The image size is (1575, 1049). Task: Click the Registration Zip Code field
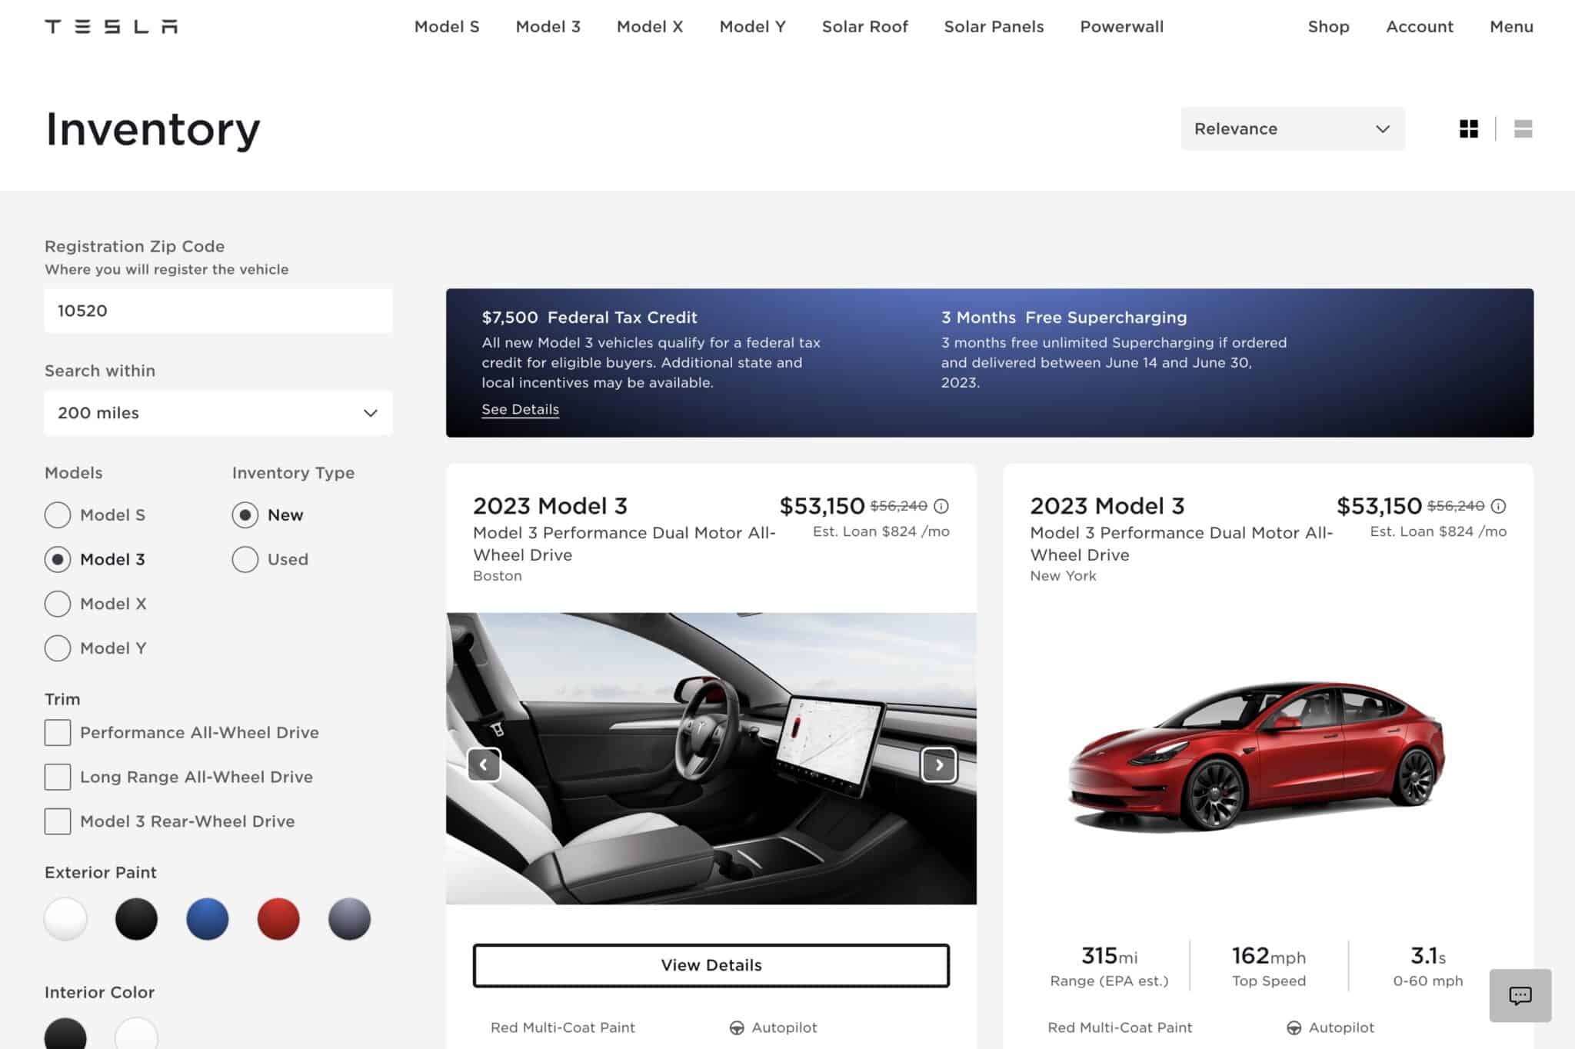pos(218,311)
